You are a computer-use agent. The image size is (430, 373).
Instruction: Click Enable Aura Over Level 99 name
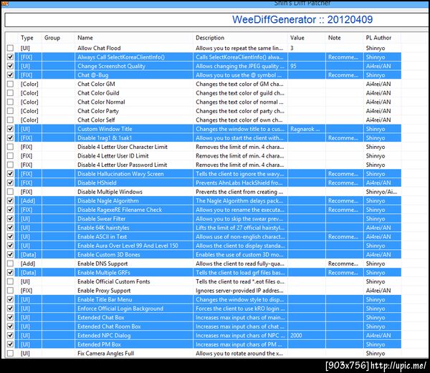(128, 246)
